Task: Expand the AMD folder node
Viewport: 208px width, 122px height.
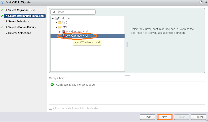Action: [56, 23]
